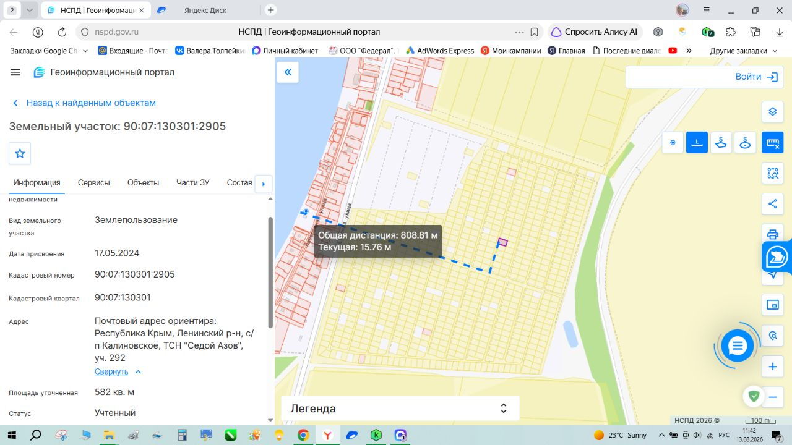
Task: Add land plot to favorites star
Action: [x=20, y=153]
